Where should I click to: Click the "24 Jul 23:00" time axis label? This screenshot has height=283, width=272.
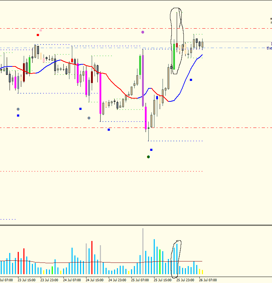pyautogui.click(x=117, y=280)
